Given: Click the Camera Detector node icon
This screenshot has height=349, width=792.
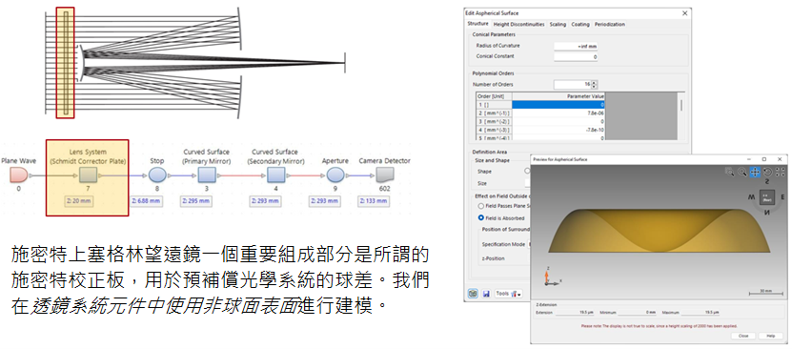Looking at the screenshot, I should (x=384, y=175).
